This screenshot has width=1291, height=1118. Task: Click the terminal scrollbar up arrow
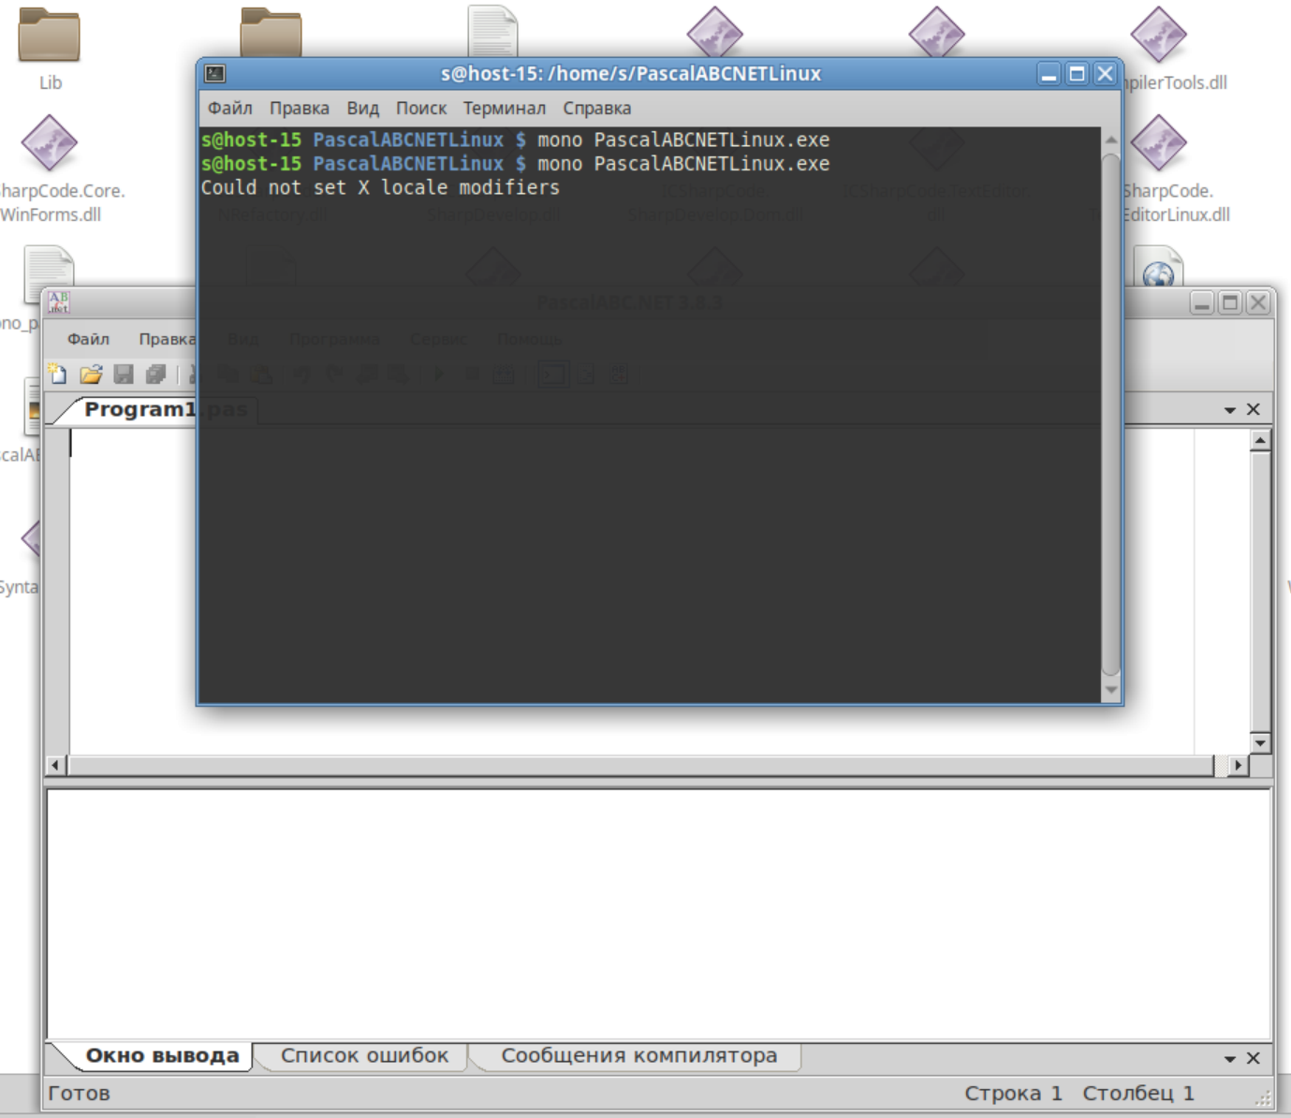1111,140
